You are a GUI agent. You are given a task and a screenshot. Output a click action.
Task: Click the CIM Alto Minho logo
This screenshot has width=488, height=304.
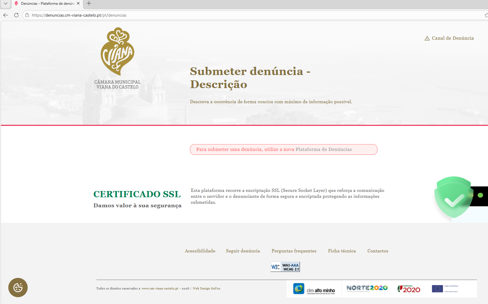pos(314,289)
